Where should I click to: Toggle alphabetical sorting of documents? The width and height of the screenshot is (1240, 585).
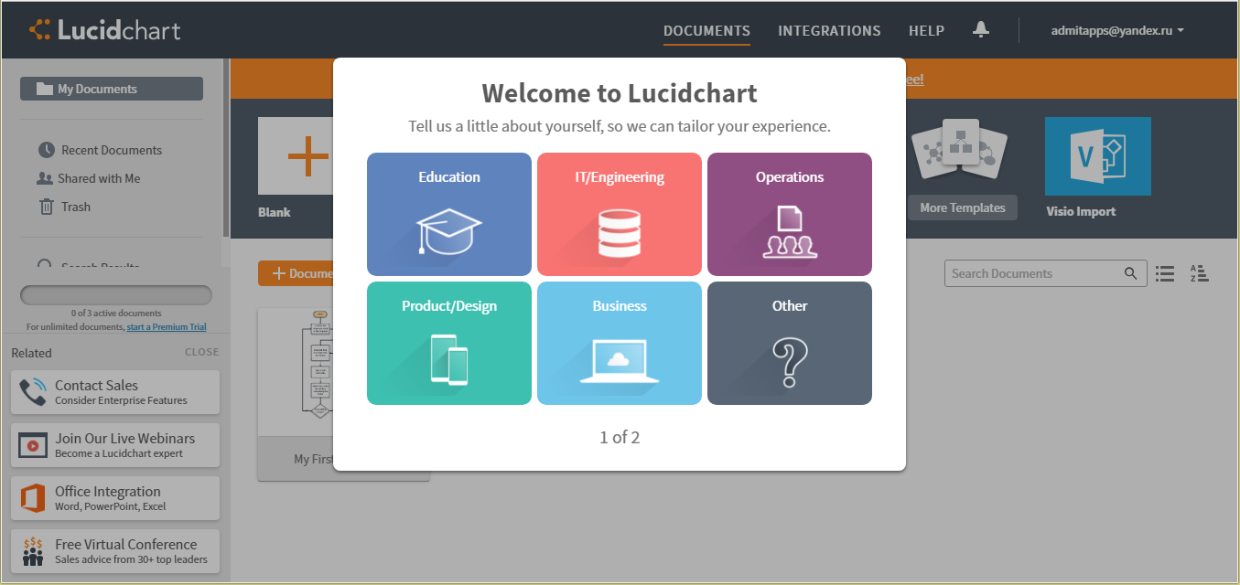[1199, 273]
